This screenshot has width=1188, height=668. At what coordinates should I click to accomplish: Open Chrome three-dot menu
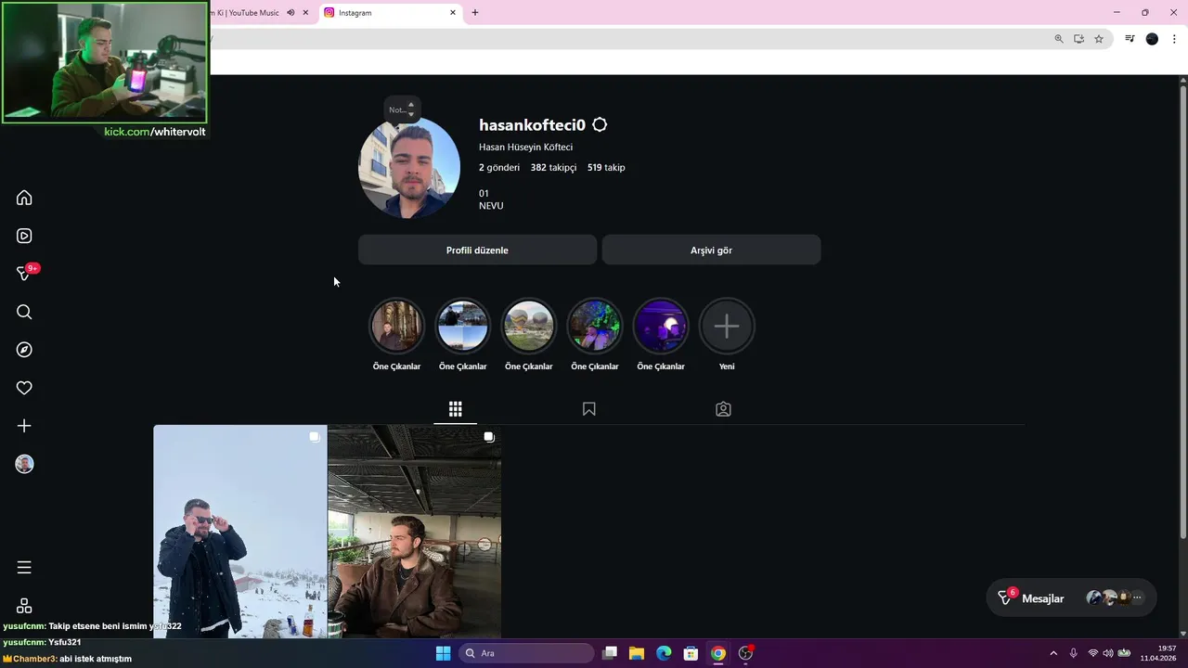1174,39
